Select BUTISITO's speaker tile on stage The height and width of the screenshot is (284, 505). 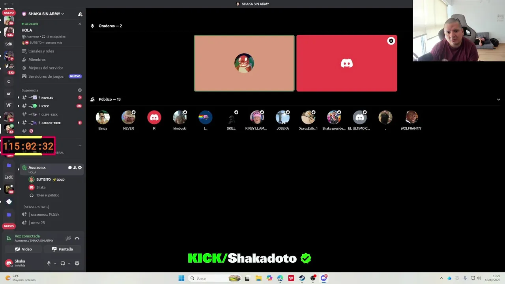pyautogui.click(x=244, y=63)
